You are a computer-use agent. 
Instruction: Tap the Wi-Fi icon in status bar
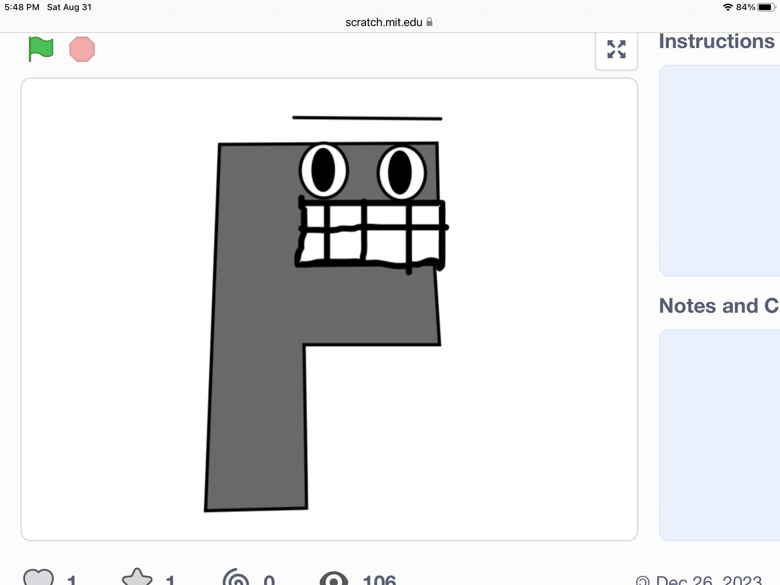tap(728, 7)
